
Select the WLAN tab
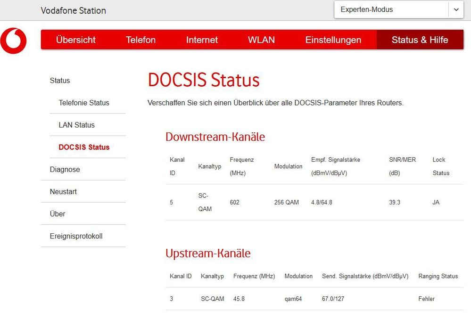click(x=261, y=40)
